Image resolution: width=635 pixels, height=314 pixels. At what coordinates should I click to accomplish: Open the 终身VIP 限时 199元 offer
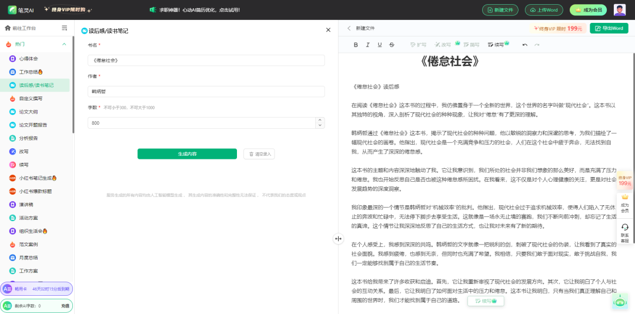point(558,28)
